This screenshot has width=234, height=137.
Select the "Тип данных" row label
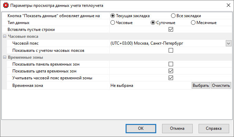tap(19, 23)
